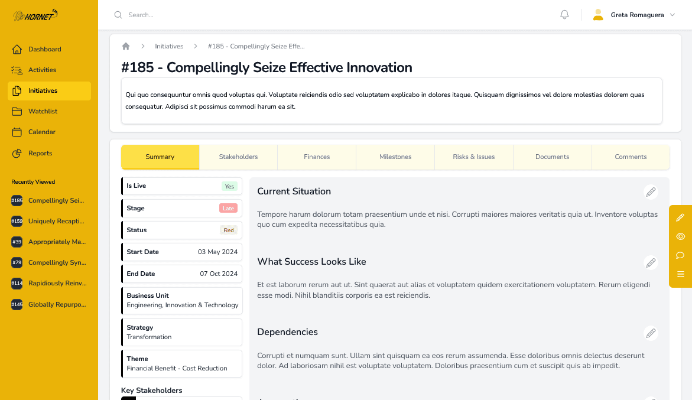The image size is (692, 400).
Task: Toggle the floating eye watch icon
Action: [680, 236]
